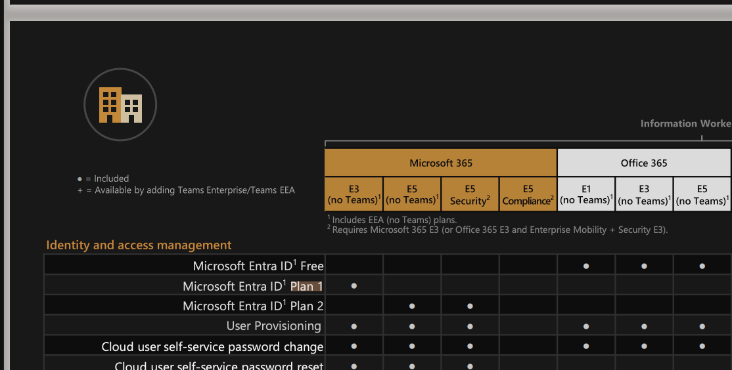The image size is (732, 370).
Task: Select the Microsoft Entra ID Plan 2 row label
Action: pos(253,306)
